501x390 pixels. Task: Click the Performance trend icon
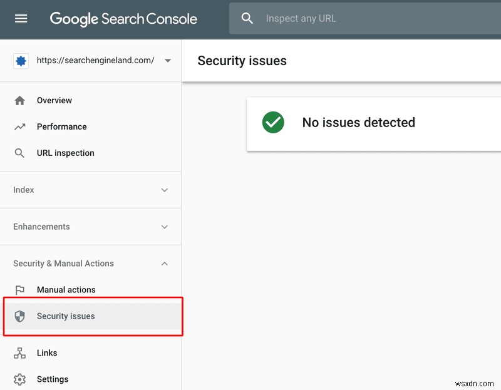pos(20,127)
